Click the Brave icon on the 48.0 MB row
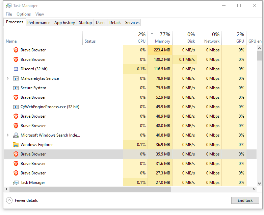Screen dimensions: 264x215 [x=16, y=126]
